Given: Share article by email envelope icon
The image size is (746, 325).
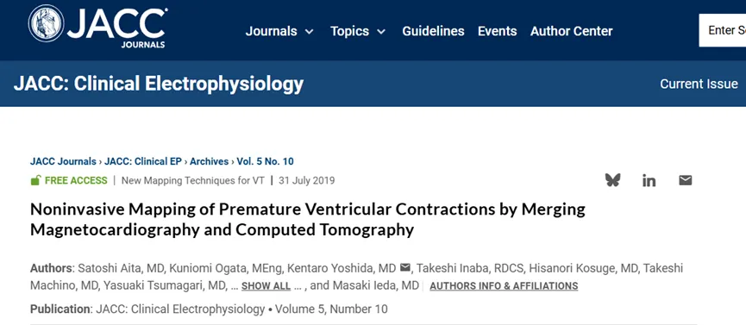Looking at the screenshot, I should pyautogui.click(x=685, y=180).
